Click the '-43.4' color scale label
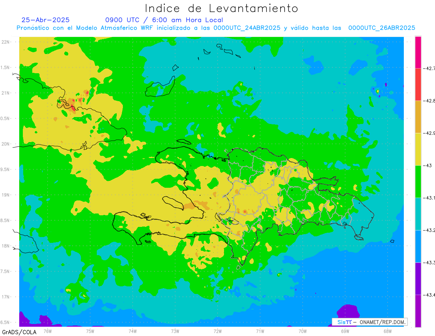435x336 pixels. (428, 295)
